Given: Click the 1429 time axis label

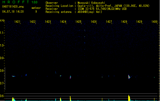Looking at the screenshot, I should (139, 21).
